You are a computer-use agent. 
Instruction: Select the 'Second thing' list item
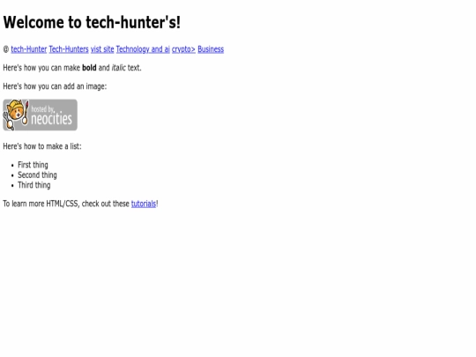tap(37, 175)
